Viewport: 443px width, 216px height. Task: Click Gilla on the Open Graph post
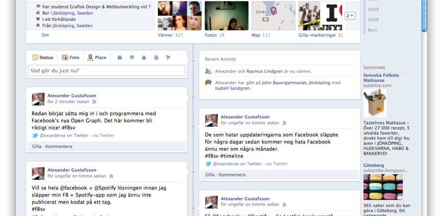(x=36, y=146)
